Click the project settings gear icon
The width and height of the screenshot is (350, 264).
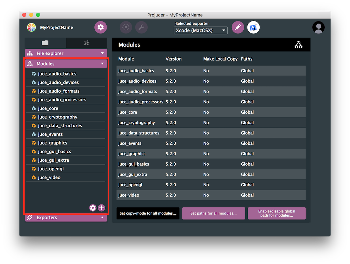click(x=100, y=27)
